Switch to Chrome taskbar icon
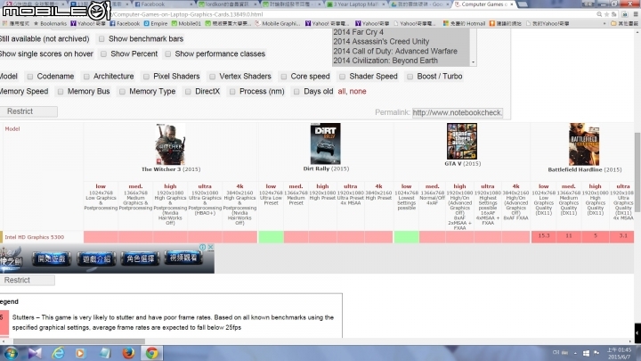The image size is (641, 361). coord(152,353)
